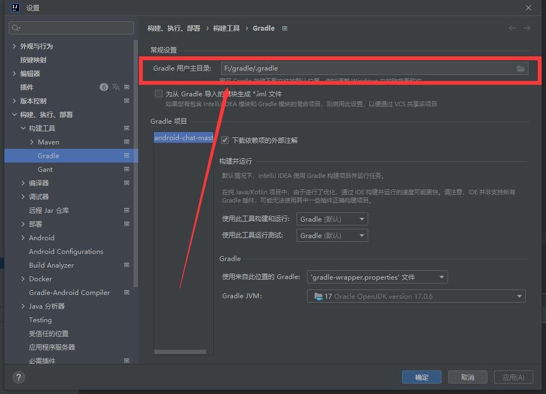The width and height of the screenshot is (546, 394).
Task: Close the 设置 dialog
Action: pyautogui.click(x=528, y=8)
